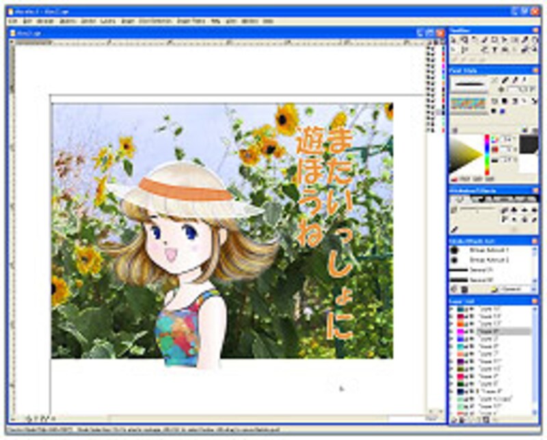Pick the eyedropper tool in ToolBox

[524, 40]
